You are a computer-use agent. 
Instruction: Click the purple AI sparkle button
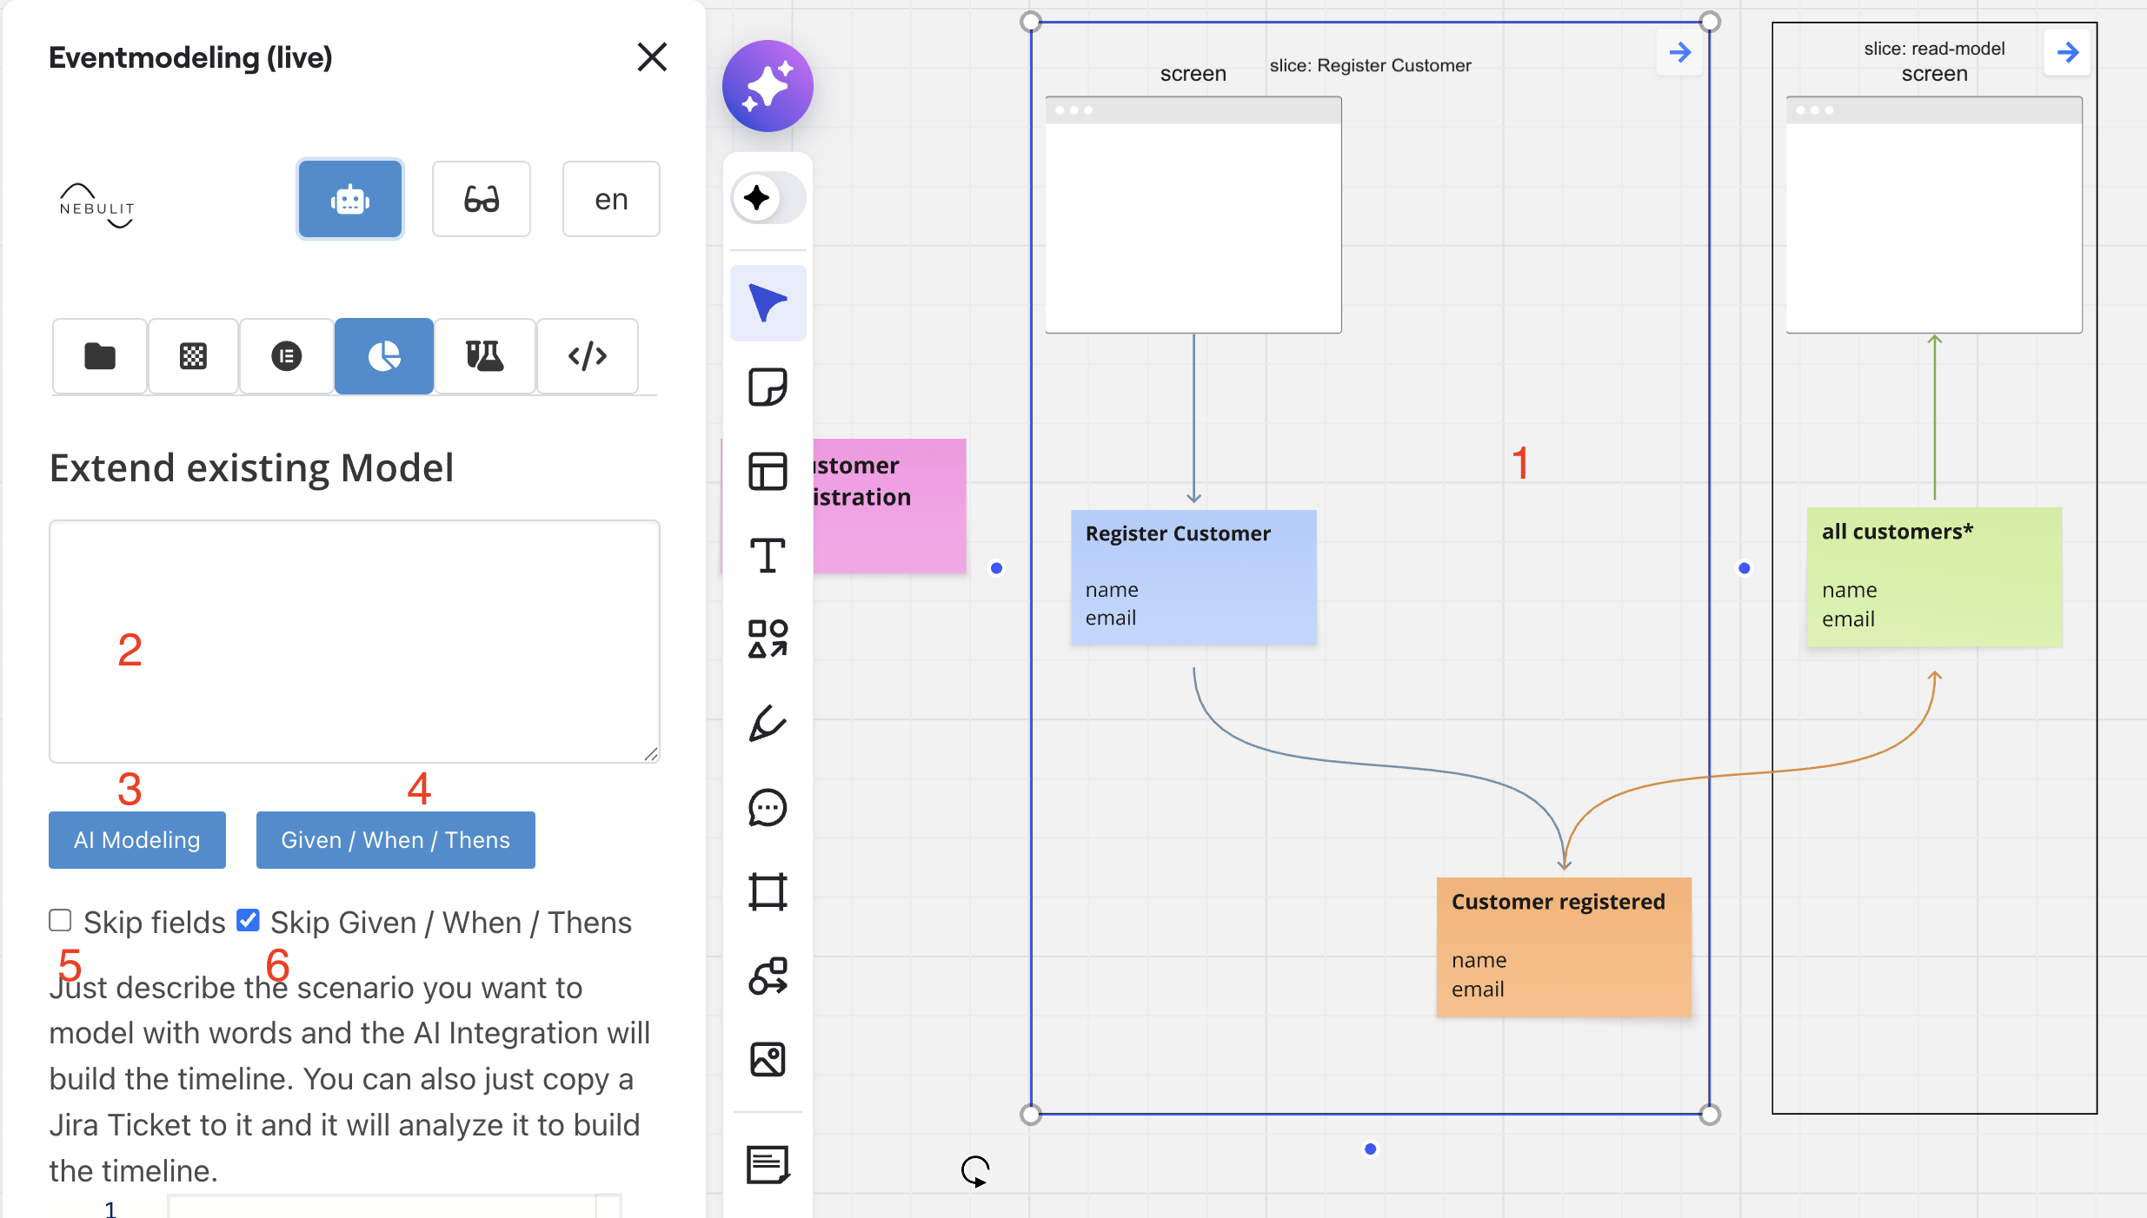[x=768, y=86]
